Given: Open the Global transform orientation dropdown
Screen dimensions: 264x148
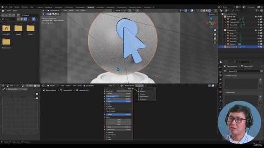Looking at the screenshot, I should 117,11.
